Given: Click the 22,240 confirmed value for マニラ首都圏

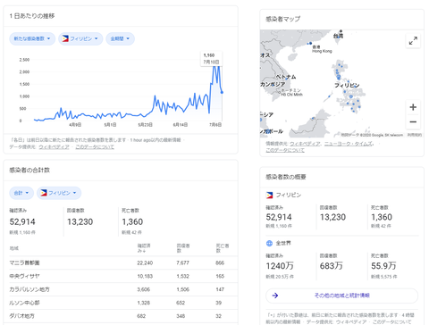Looking at the screenshot, I should tap(145, 262).
